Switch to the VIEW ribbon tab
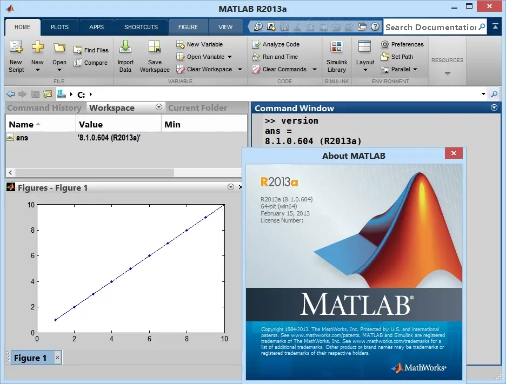Screen dimensions: 506x384 pos(225,27)
